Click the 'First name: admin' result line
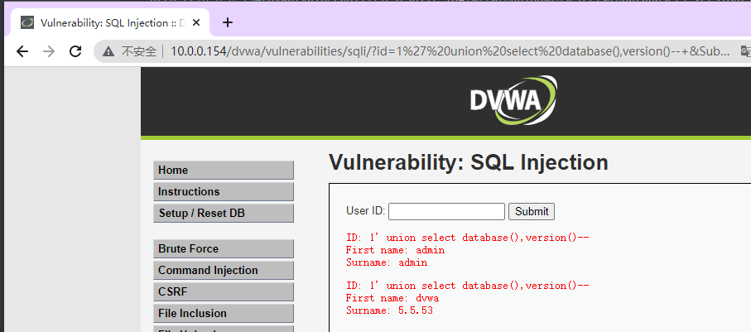The width and height of the screenshot is (751, 332). point(395,250)
